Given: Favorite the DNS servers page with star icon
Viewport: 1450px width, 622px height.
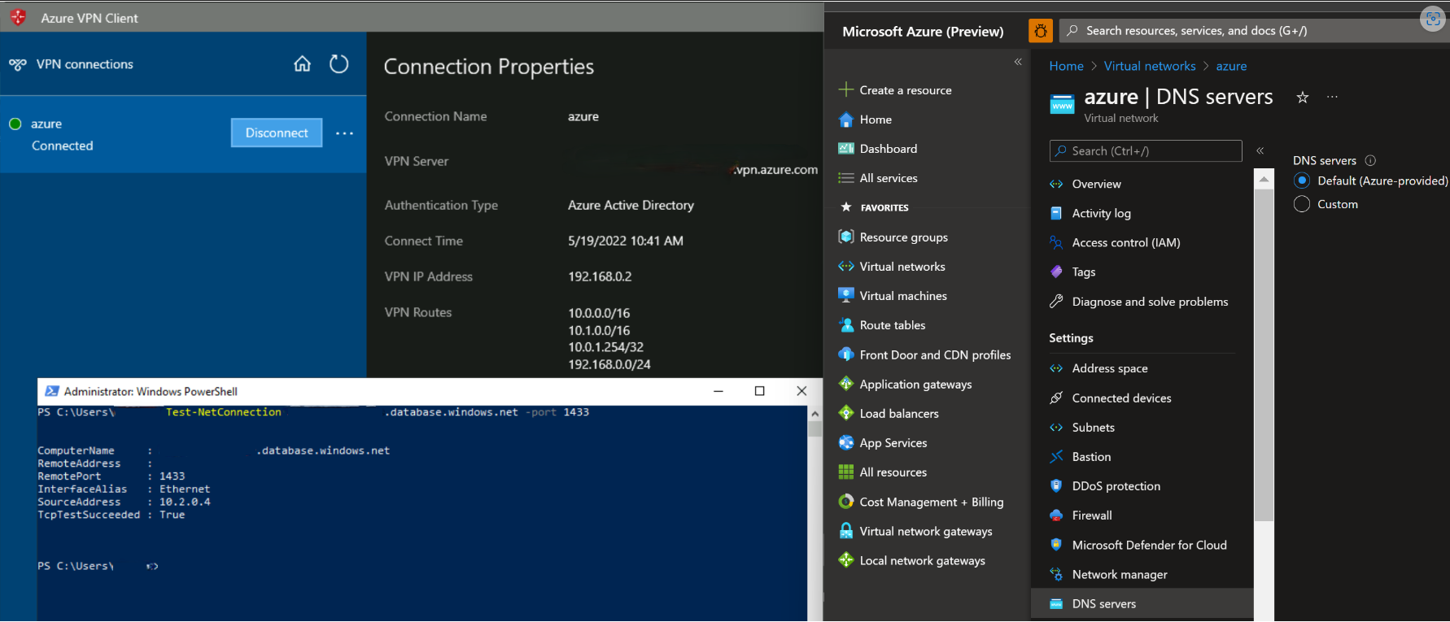Looking at the screenshot, I should tap(1302, 98).
